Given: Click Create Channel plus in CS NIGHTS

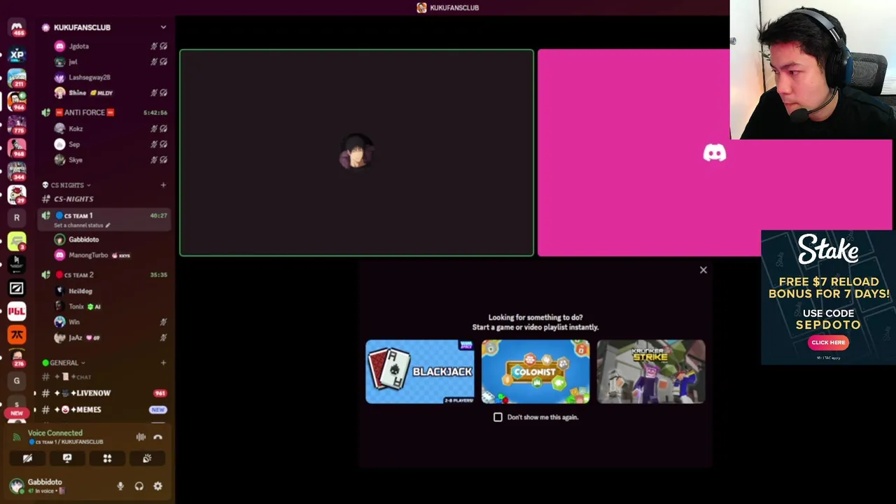Looking at the screenshot, I should 163,185.
